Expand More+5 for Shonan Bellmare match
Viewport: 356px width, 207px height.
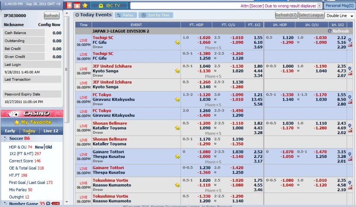click(213, 133)
